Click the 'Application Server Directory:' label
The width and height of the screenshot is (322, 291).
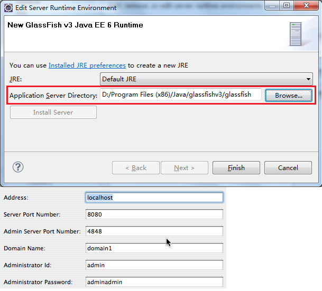[x=53, y=96]
